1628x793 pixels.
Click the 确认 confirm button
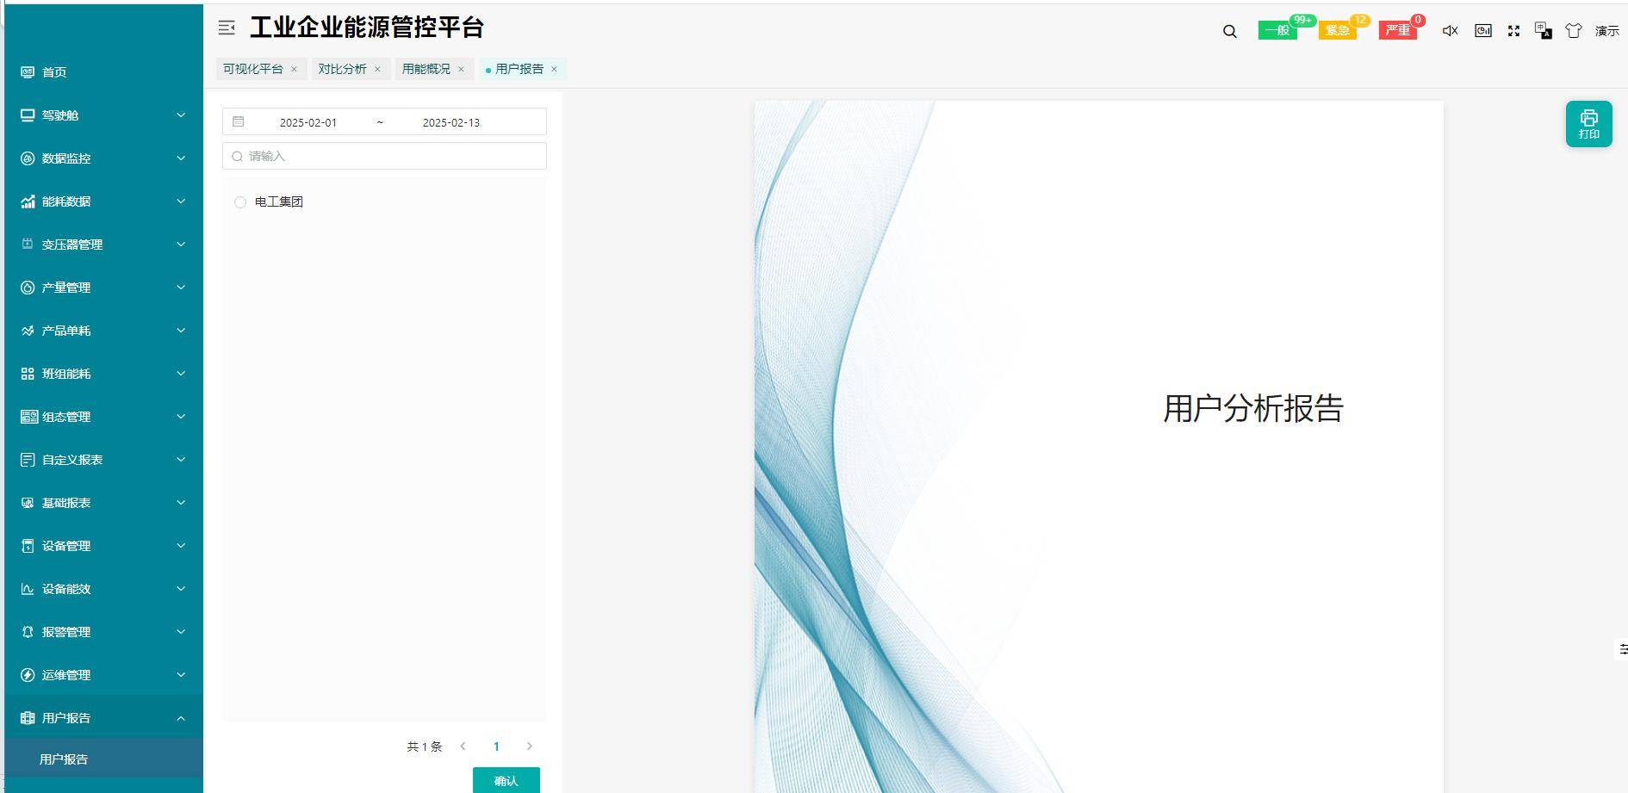click(506, 780)
